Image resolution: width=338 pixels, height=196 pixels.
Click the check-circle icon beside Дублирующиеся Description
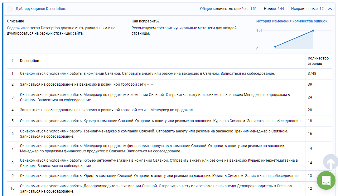pyautogui.click(x=10, y=9)
